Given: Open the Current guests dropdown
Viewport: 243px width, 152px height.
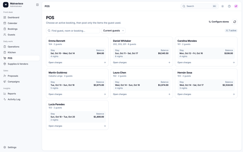Looking at the screenshot, I should click(114, 30).
